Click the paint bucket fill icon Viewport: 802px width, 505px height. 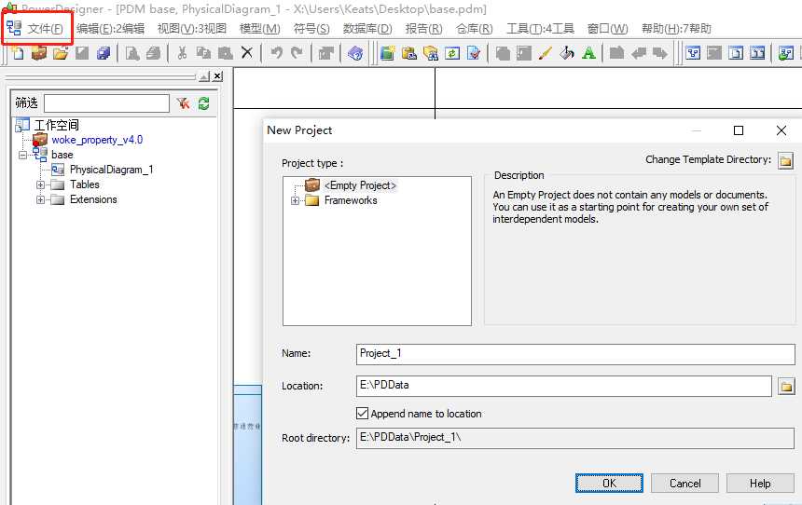pyautogui.click(x=567, y=53)
